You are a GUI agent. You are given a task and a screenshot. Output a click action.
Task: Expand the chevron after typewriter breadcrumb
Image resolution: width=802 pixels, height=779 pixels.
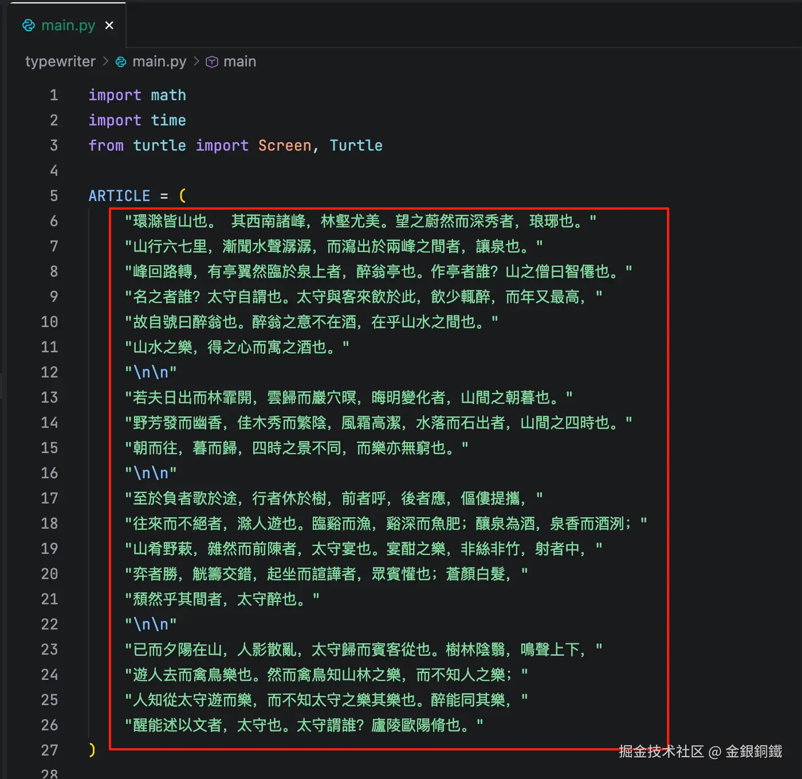click(105, 61)
